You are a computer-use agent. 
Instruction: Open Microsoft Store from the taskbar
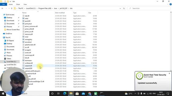click(77, 94)
